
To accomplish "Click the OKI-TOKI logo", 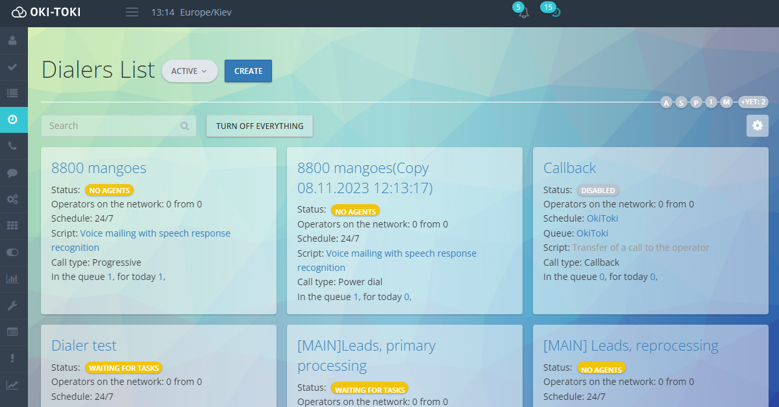I will pos(46,12).
